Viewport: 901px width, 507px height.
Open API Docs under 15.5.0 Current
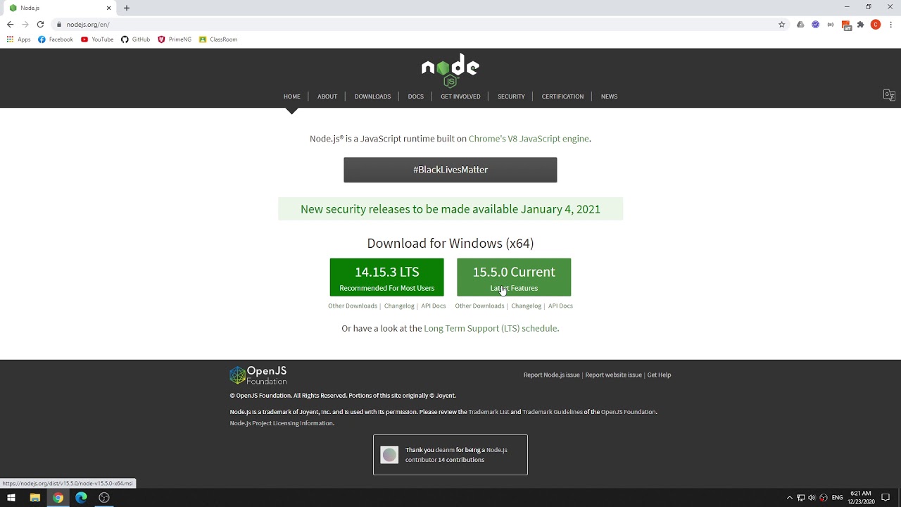560,306
